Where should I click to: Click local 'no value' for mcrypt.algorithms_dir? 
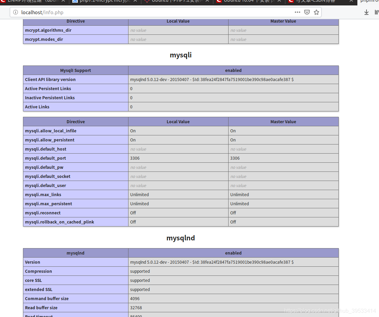(138, 30)
